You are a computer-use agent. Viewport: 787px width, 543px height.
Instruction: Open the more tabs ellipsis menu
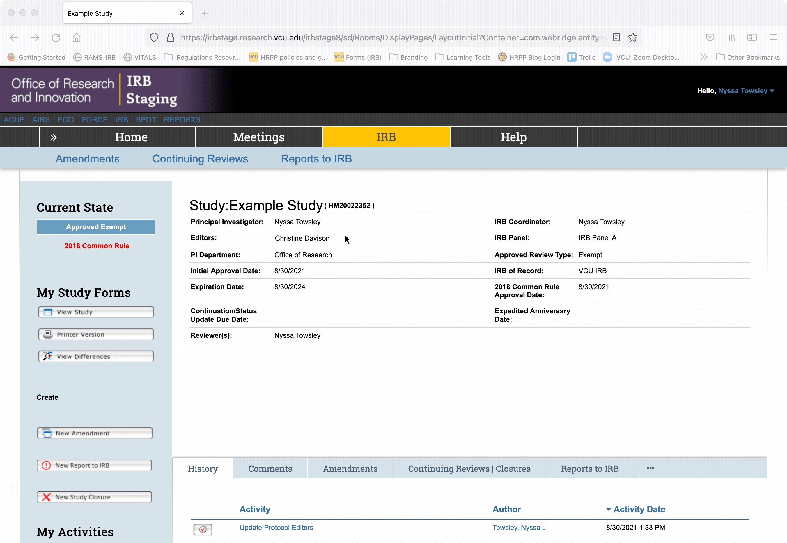pyautogui.click(x=650, y=469)
